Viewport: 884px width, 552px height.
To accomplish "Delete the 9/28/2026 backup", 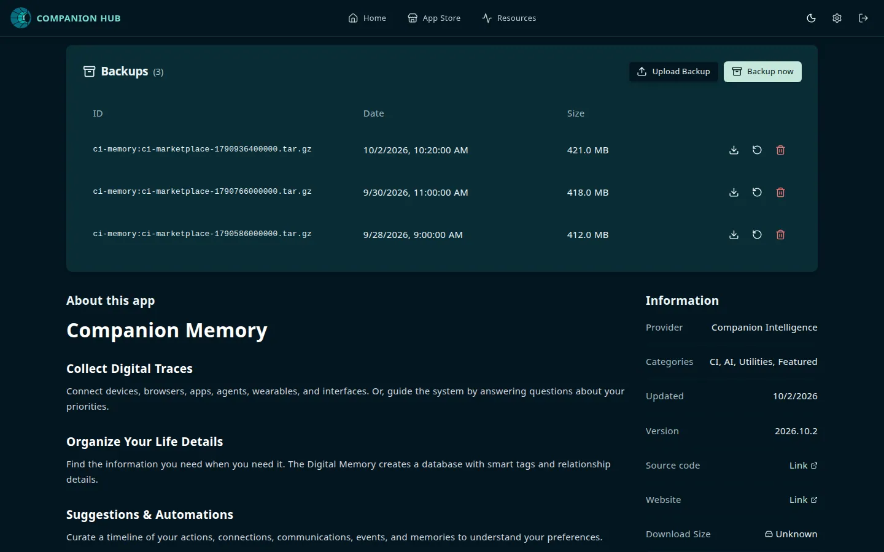I will click(780, 235).
